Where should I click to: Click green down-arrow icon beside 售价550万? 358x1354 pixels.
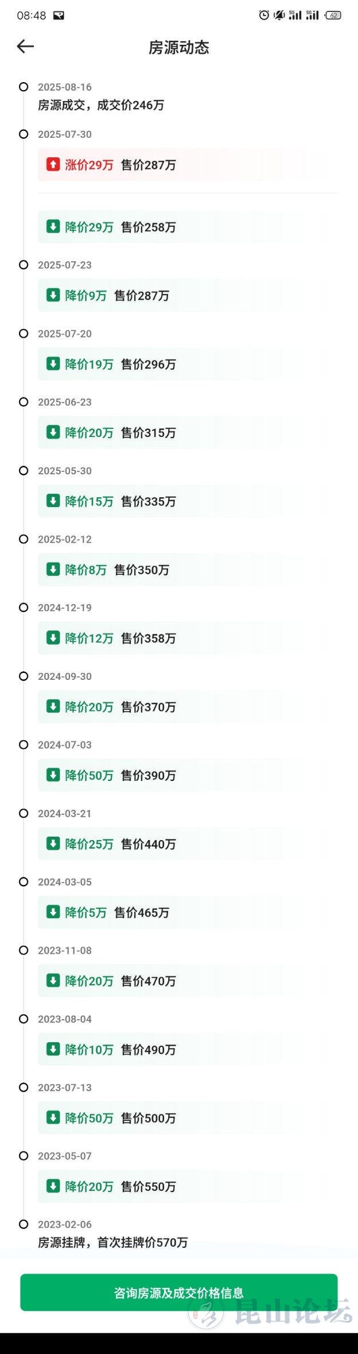[53, 1186]
